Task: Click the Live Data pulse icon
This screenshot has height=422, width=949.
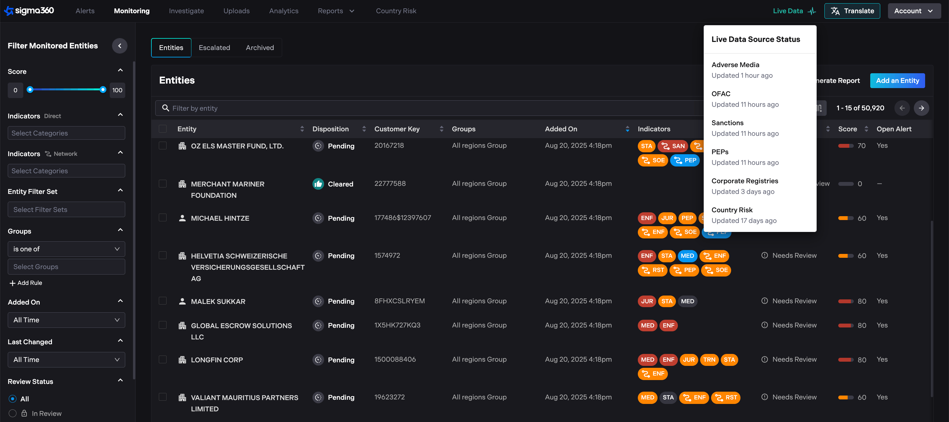Action: [812, 11]
